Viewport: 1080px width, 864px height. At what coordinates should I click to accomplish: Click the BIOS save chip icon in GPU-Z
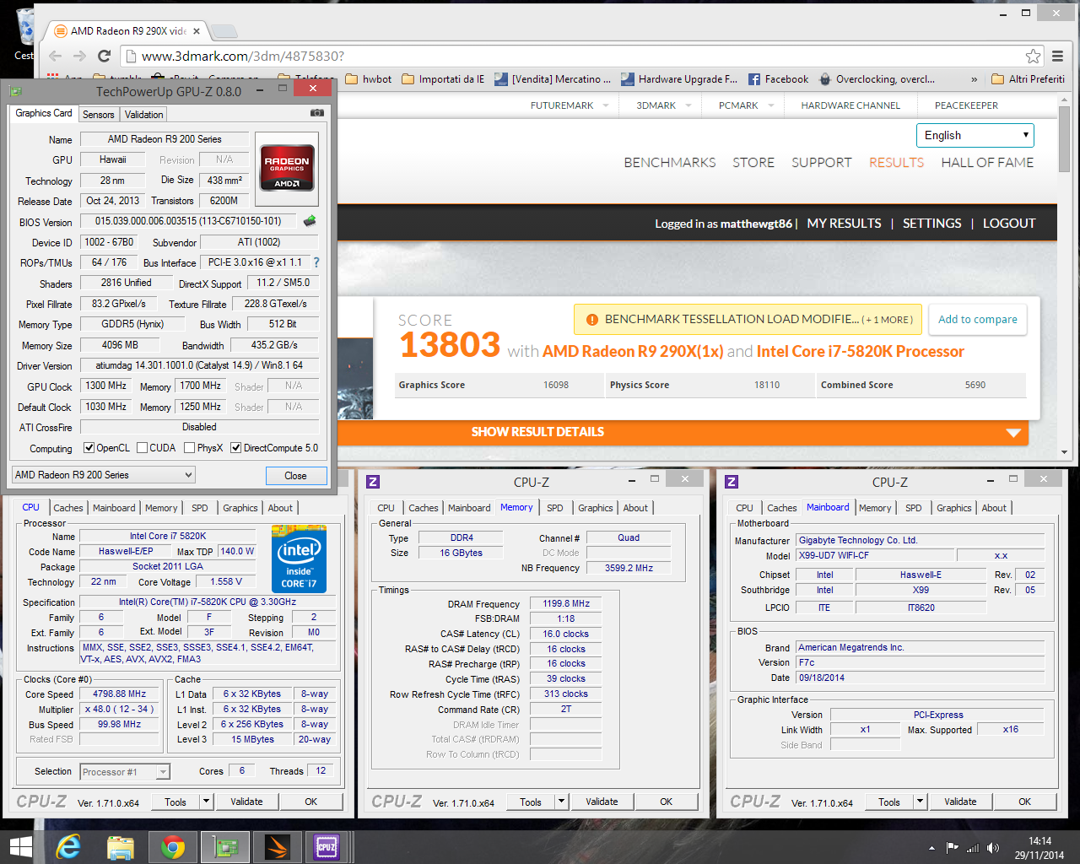(x=310, y=221)
